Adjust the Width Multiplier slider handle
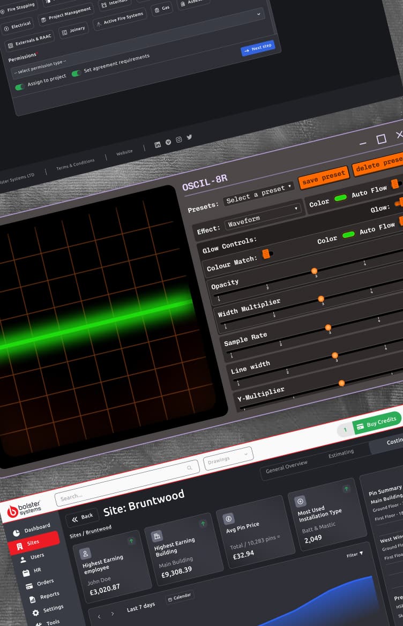 (x=321, y=299)
